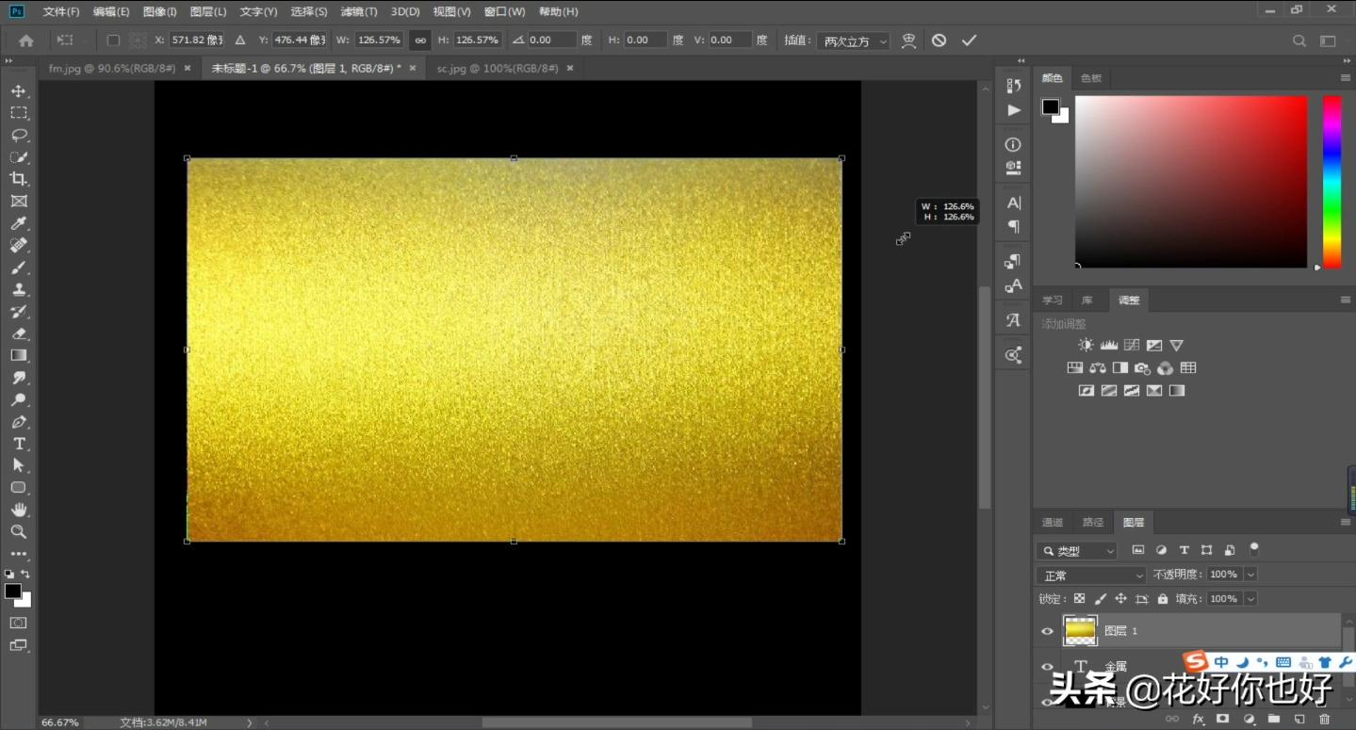The width and height of the screenshot is (1356, 730).
Task: Open the 正常 blend mode dropdown
Action: tap(1090, 575)
